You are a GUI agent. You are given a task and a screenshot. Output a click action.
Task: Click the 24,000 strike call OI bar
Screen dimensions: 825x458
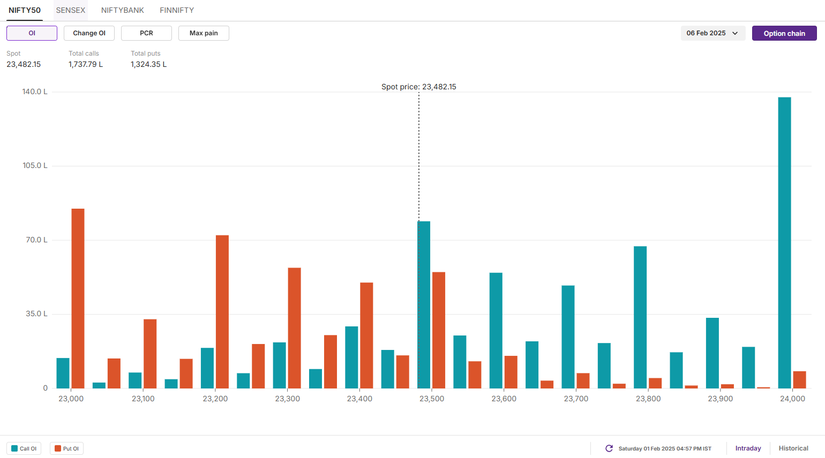click(784, 243)
